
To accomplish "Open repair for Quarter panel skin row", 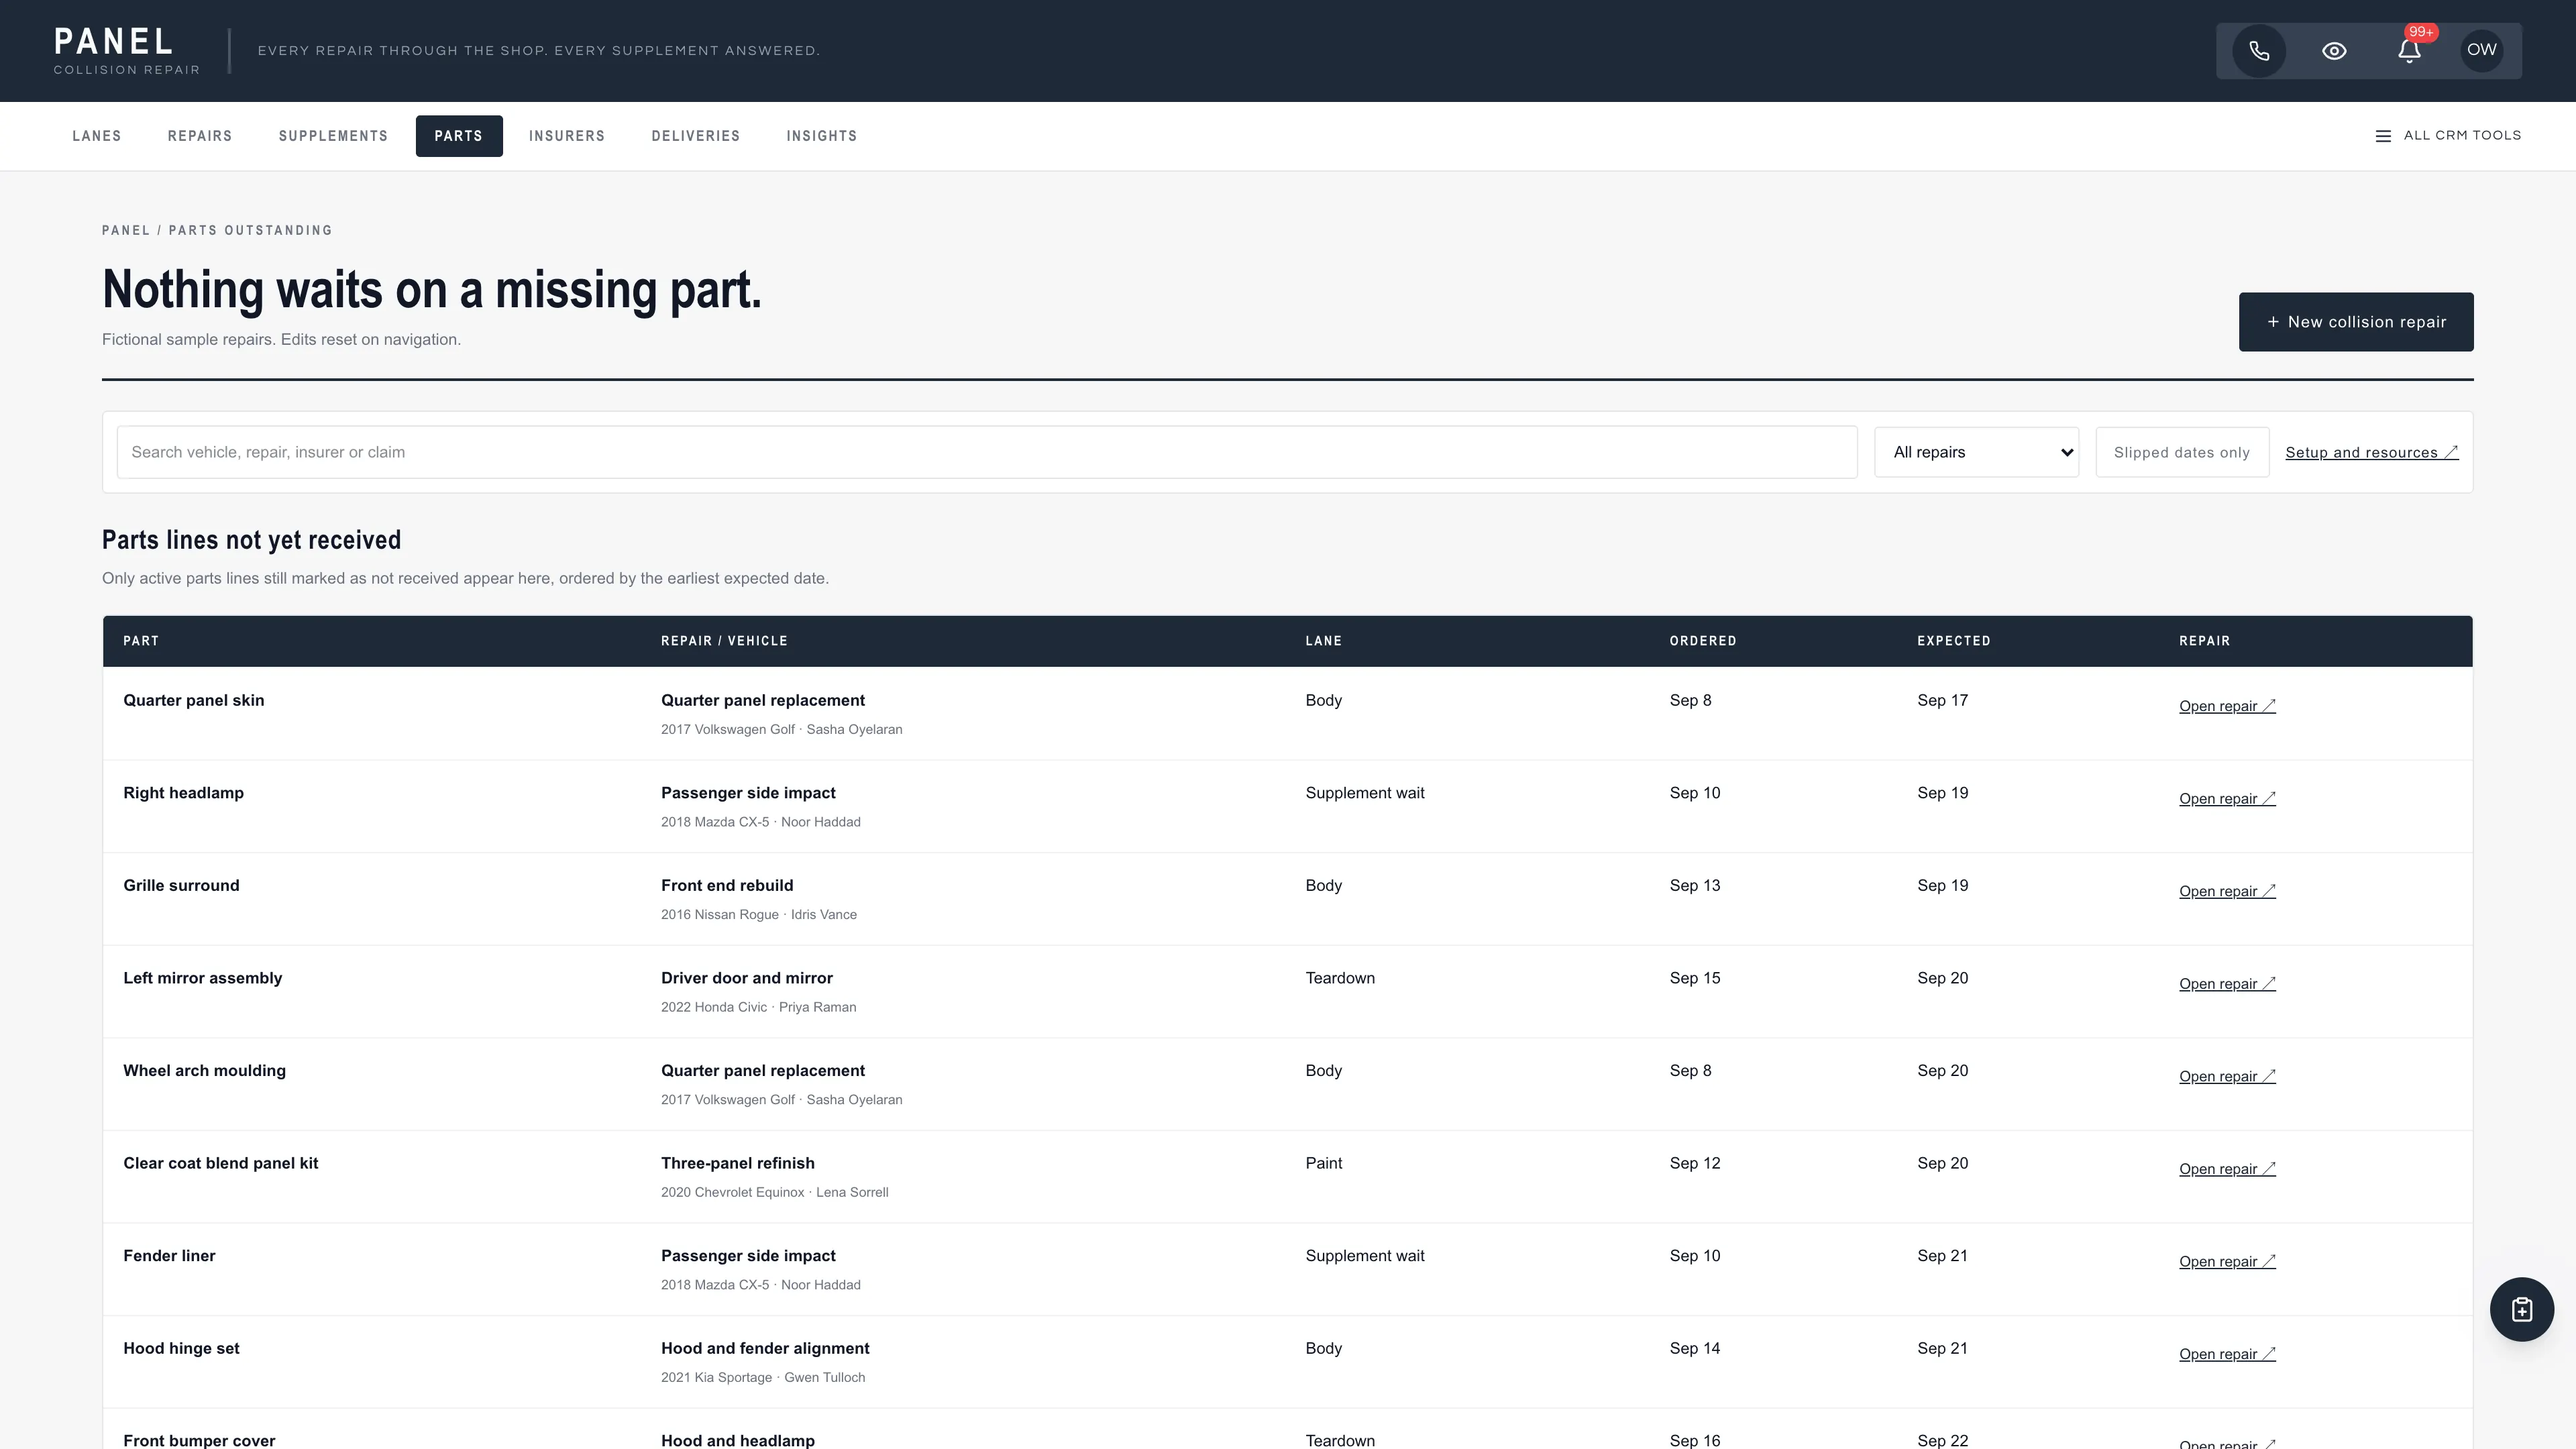I will coord(2227,706).
